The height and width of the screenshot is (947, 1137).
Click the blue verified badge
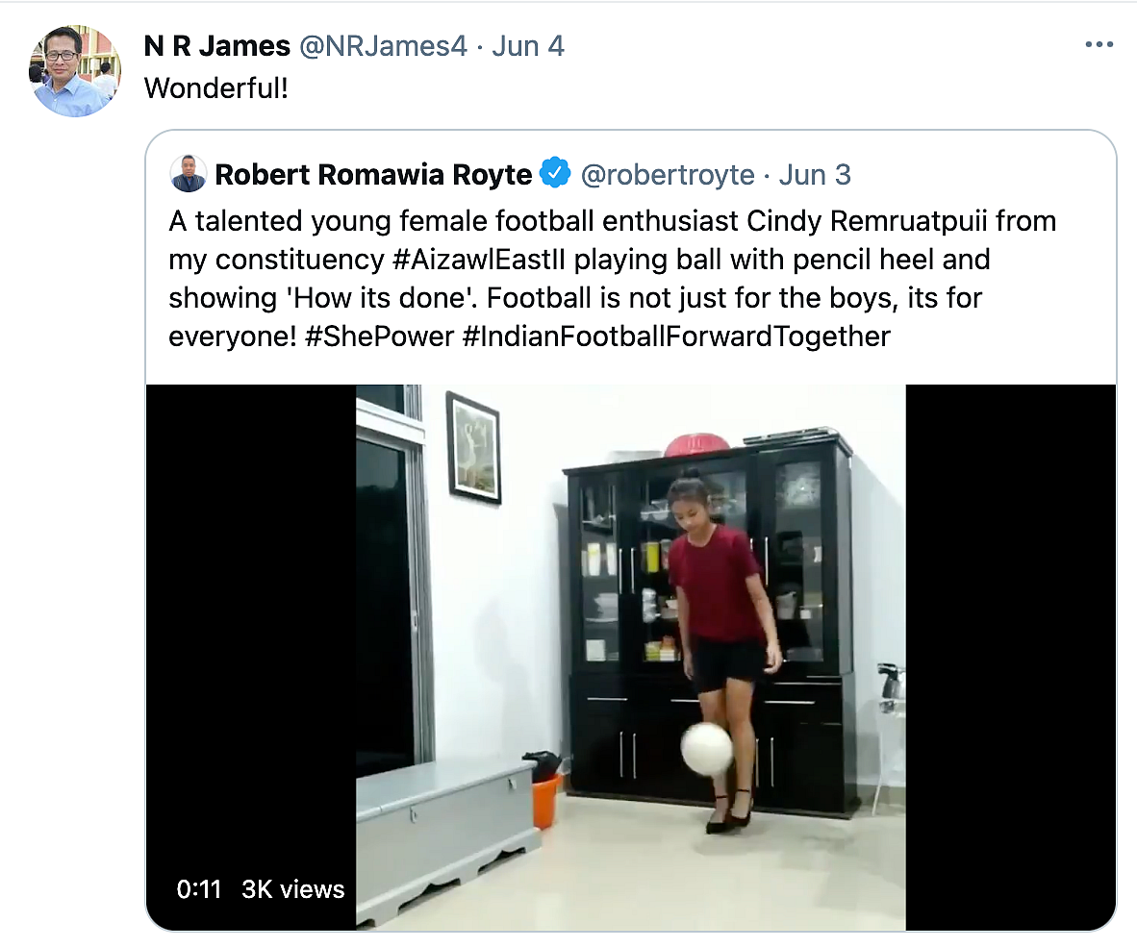tap(555, 173)
